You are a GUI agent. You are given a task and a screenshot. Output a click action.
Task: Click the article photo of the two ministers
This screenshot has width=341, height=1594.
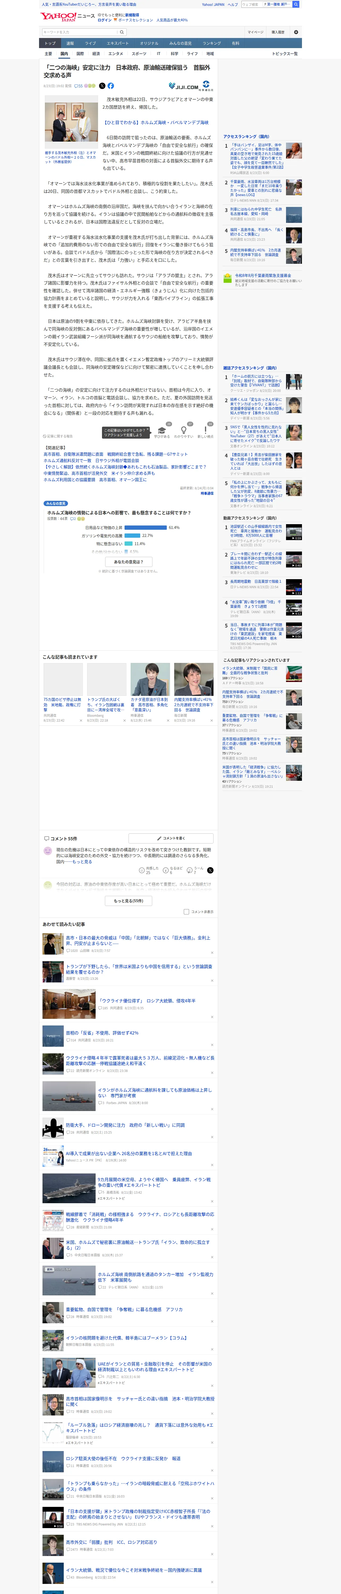(x=71, y=122)
